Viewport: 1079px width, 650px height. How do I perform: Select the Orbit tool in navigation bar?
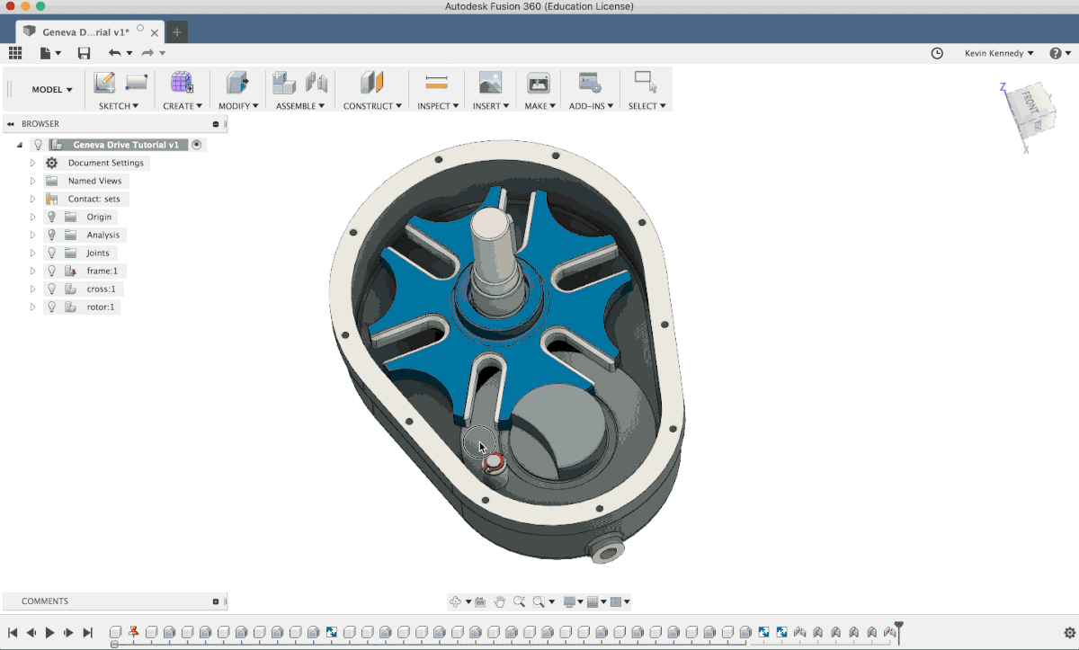(455, 601)
